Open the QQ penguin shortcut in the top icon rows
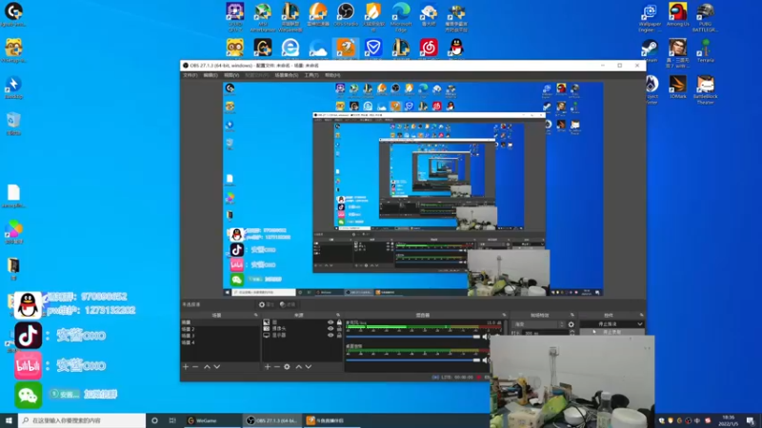 456,48
